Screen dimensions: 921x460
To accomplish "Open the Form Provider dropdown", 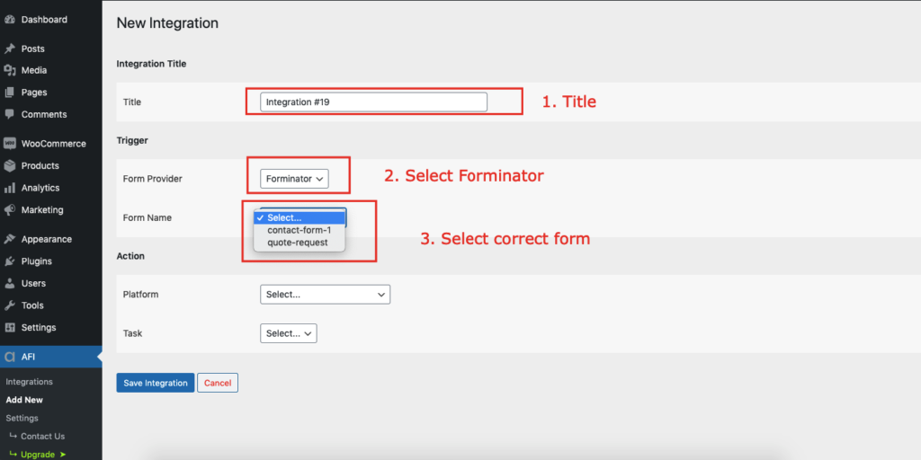I will pos(294,179).
